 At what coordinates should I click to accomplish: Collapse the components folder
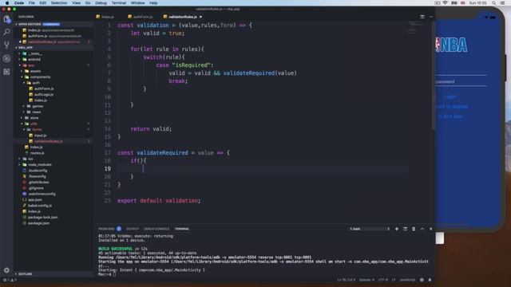(40, 77)
